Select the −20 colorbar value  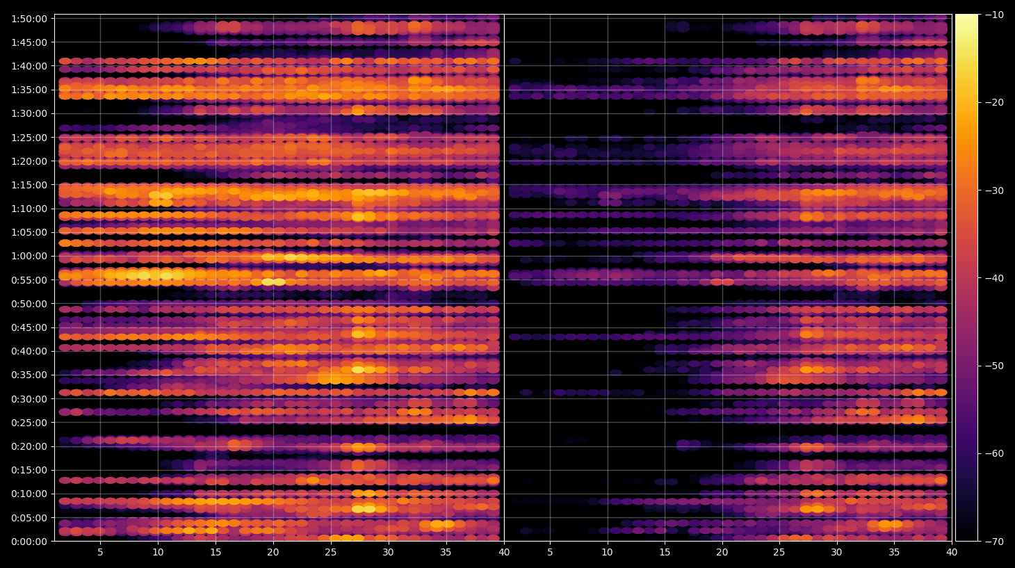point(994,102)
